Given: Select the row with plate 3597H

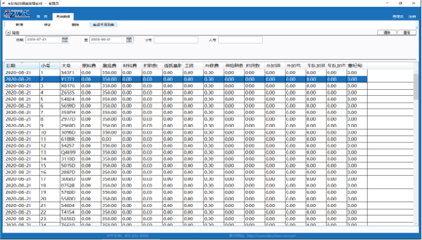Looking at the screenshot, I should click(x=186, y=112).
